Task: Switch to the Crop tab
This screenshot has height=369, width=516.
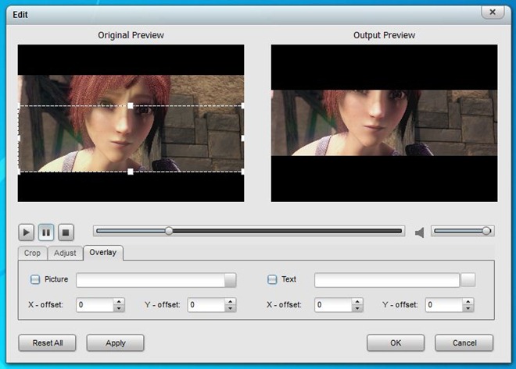Action: point(32,253)
